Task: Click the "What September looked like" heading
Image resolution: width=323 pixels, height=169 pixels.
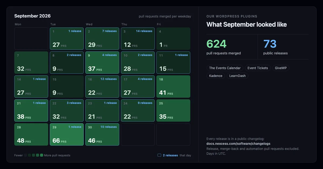Action: point(247,24)
